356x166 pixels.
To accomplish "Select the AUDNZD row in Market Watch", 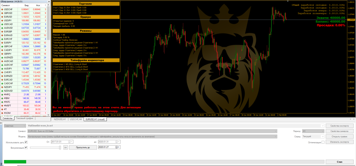I will 24,58.
